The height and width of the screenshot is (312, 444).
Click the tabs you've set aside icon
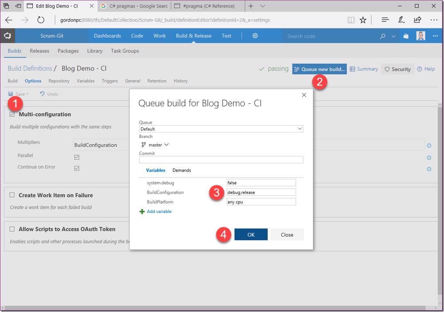coord(6,6)
